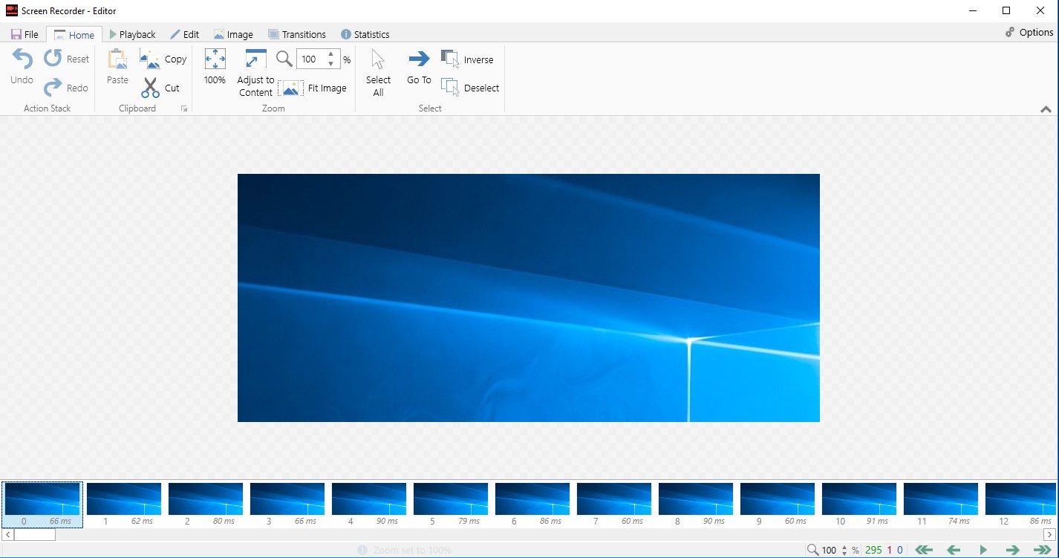Switch to the Playback tab
1059x558 pixels.
pos(132,34)
